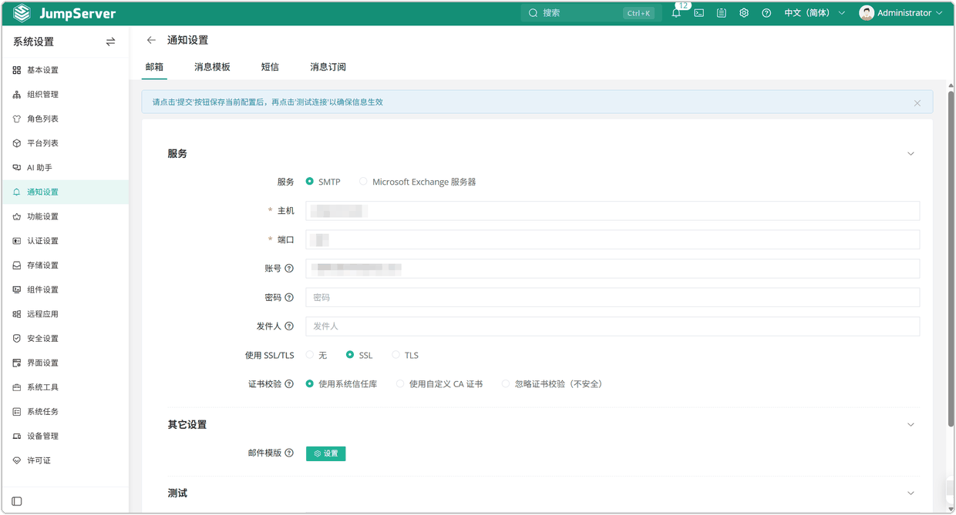Open 许可证 in sidebar

[65, 461]
